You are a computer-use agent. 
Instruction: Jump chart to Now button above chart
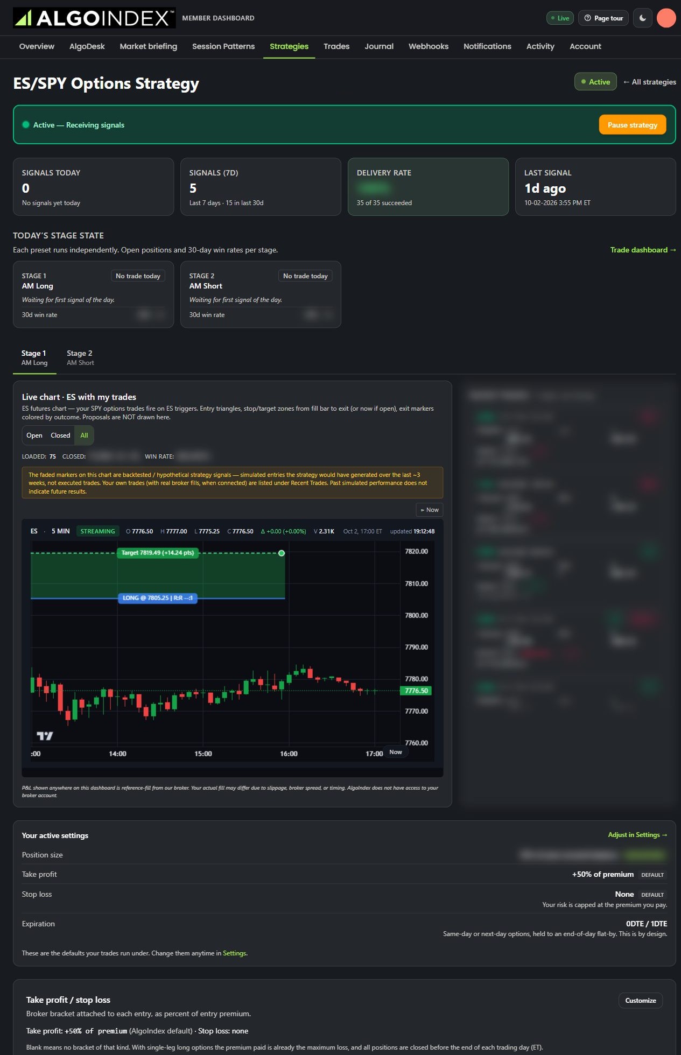tap(430, 510)
